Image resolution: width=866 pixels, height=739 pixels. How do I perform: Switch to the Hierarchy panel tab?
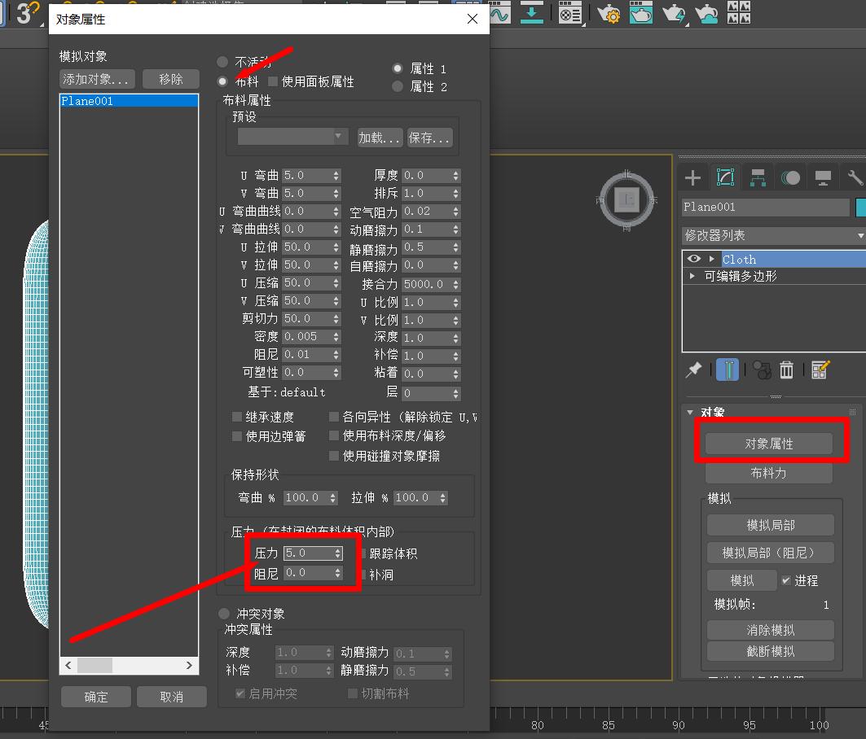point(758,177)
